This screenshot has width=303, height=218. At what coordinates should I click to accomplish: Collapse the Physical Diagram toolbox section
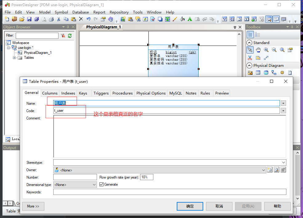tap(249, 66)
